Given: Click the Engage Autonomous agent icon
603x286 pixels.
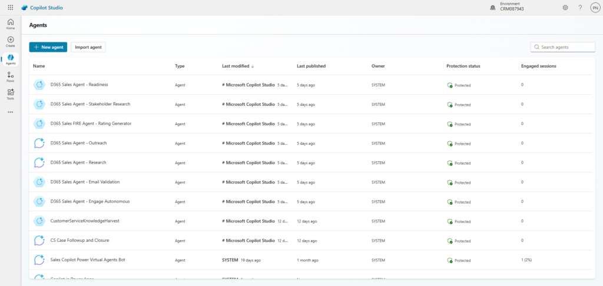Looking at the screenshot, I should (x=39, y=201).
